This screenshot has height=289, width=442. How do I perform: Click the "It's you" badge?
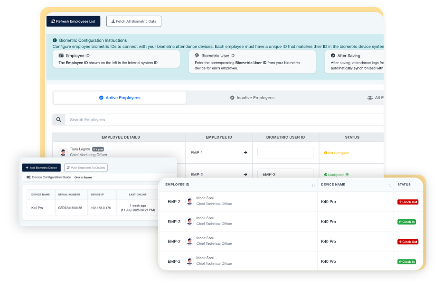(98, 149)
